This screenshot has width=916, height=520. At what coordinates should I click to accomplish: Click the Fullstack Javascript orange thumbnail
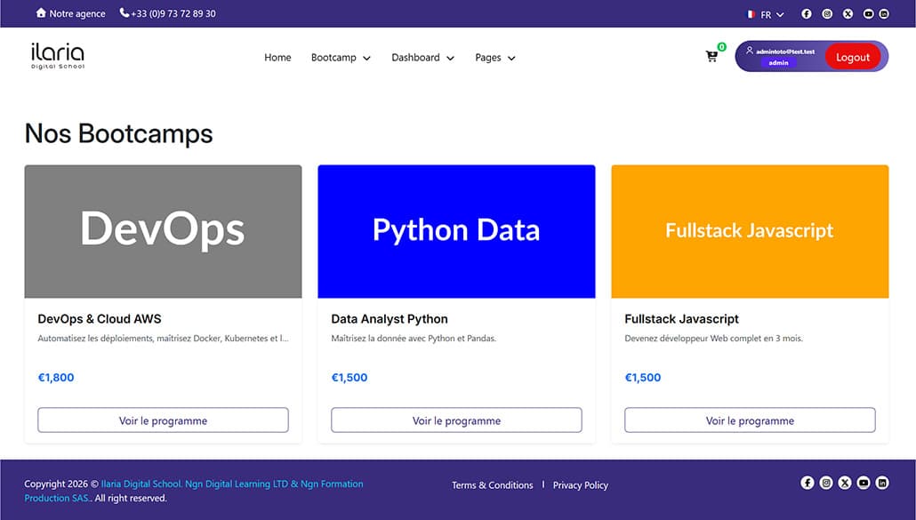coord(750,231)
